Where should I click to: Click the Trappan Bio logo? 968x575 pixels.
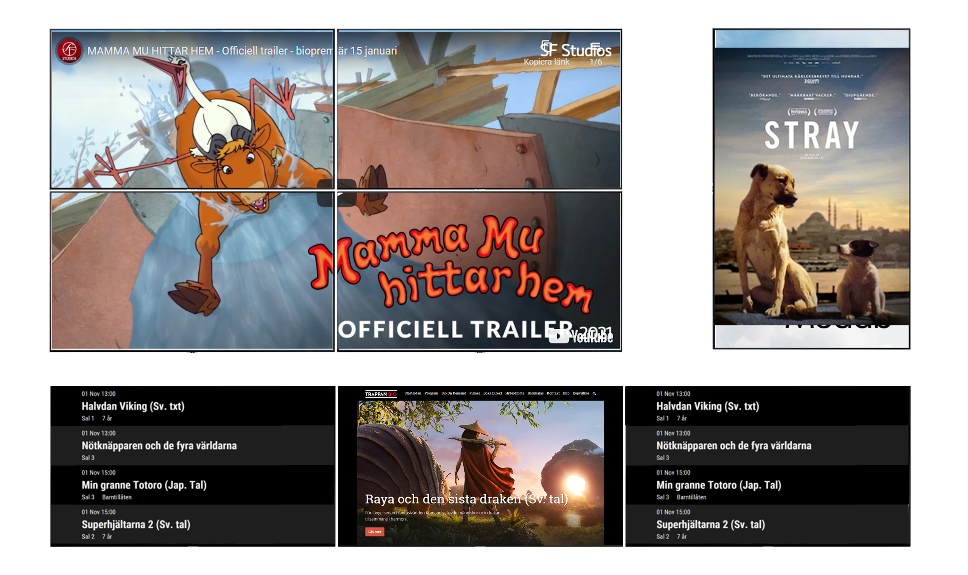coord(381,394)
